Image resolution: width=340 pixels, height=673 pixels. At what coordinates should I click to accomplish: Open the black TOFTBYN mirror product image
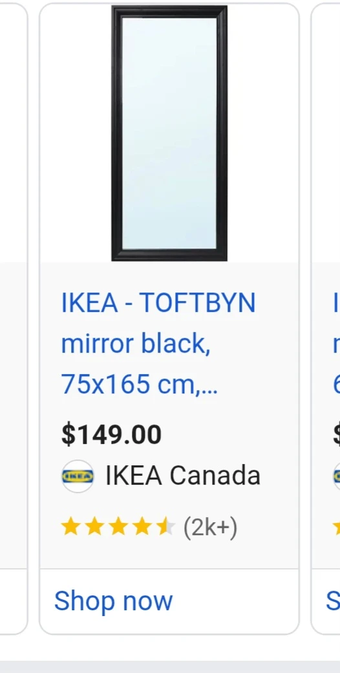pos(169,133)
